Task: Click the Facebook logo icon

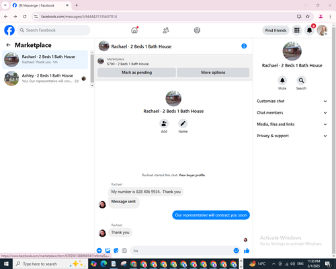Action: pos(9,30)
